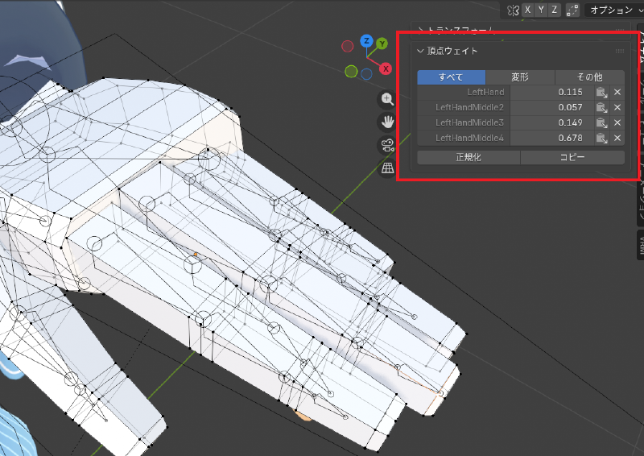The width and height of the screenshot is (644, 456).
Task: Delete the LeftHandMiddle4 vertex weight
Action: (617, 138)
